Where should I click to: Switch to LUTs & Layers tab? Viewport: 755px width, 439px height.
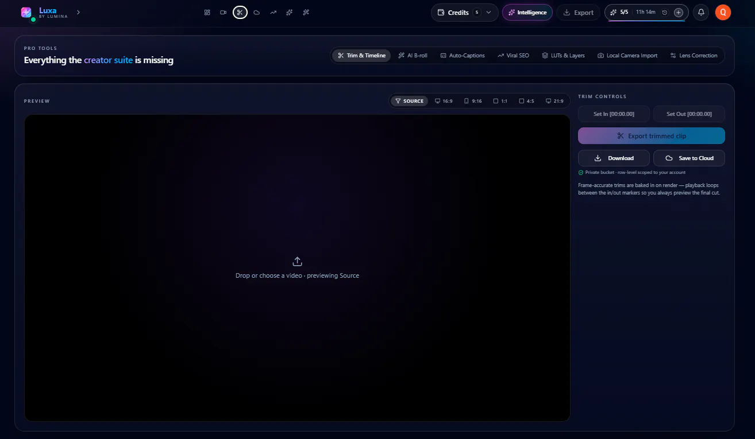[x=563, y=56]
